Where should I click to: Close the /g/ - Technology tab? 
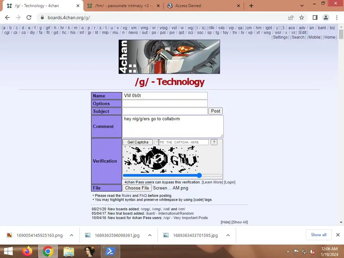click(x=78, y=6)
